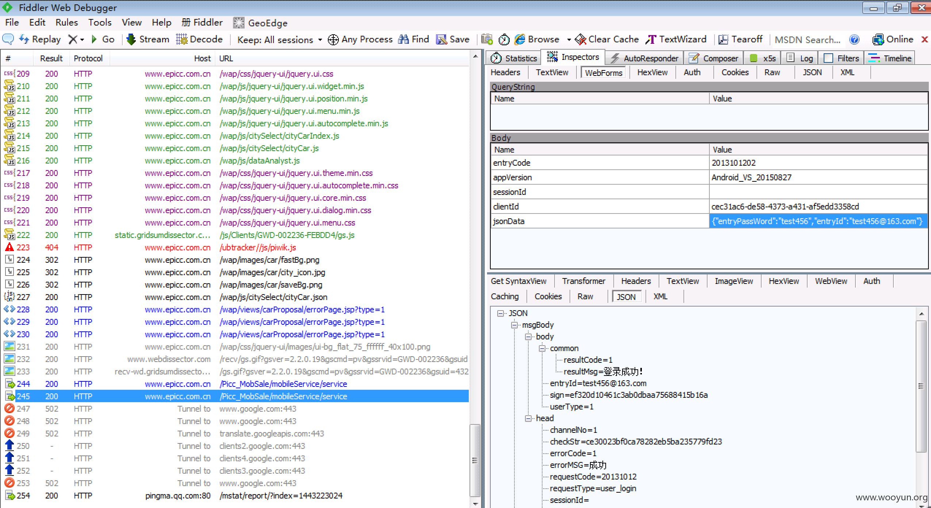
Task: Open the response Caching tab
Action: coord(505,296)
